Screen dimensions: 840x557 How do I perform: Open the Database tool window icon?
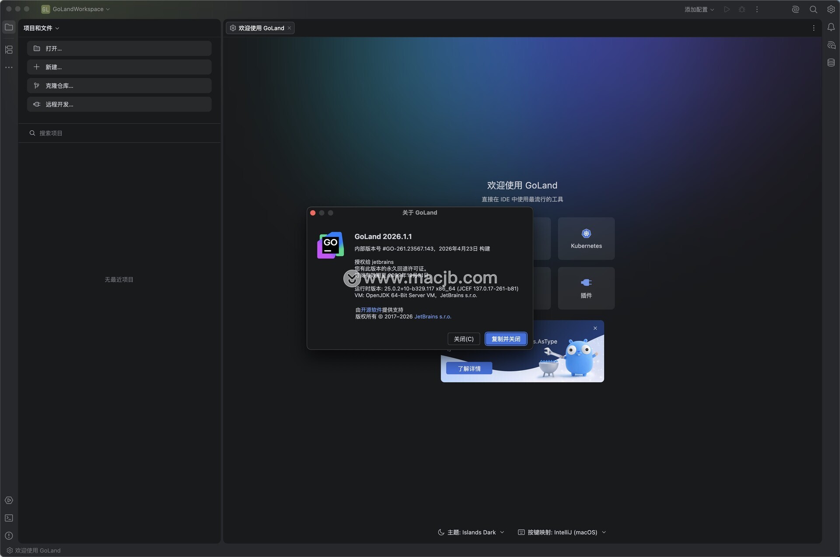(831, 63)
